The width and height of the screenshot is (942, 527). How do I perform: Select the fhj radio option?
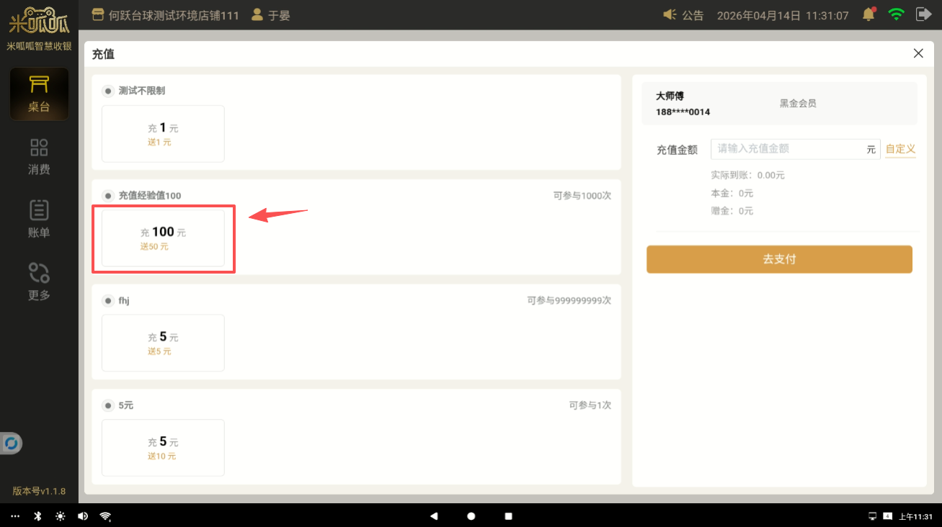tap(108, 301)
